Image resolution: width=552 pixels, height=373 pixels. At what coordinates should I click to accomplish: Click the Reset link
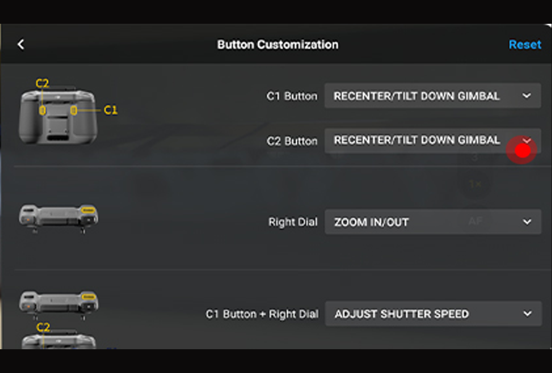(524, 45)
